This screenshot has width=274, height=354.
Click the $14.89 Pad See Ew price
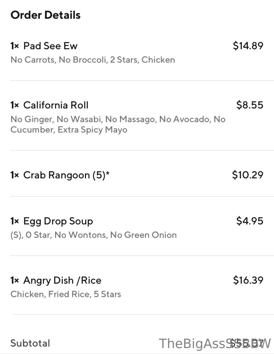coord(248,46)
